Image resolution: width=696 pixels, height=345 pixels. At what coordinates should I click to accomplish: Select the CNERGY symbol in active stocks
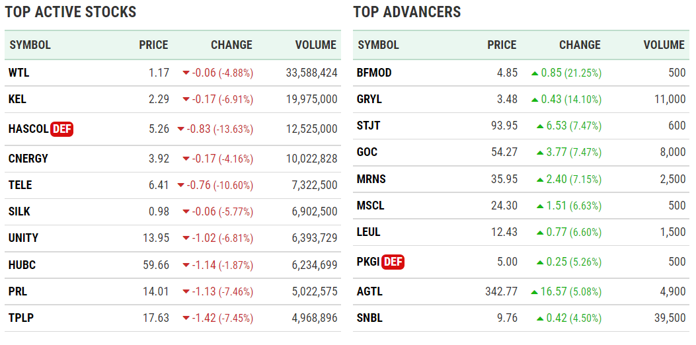pyautogui.click(x=28, y=159)
